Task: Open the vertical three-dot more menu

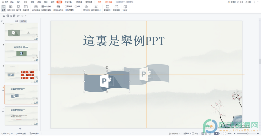Action: click(254, 2)
